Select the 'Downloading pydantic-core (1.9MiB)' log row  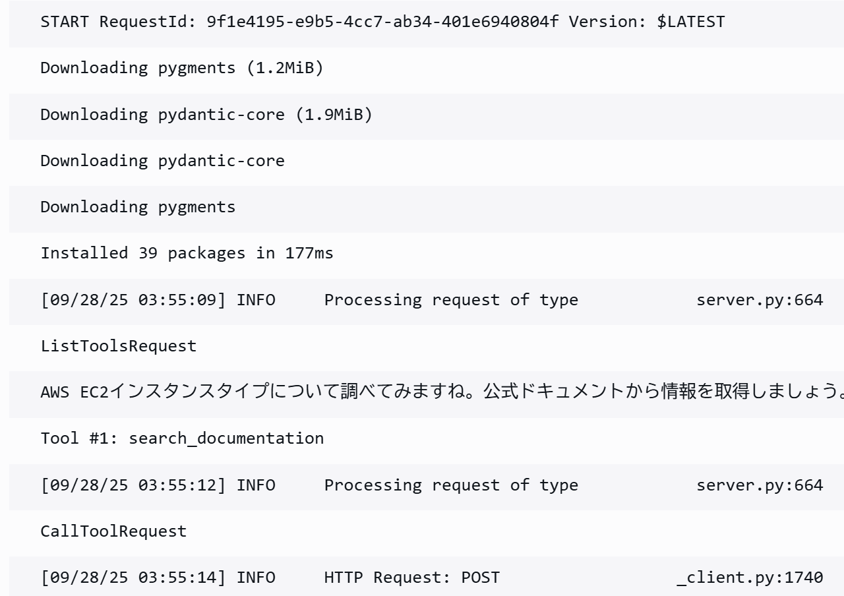point(206,115)
